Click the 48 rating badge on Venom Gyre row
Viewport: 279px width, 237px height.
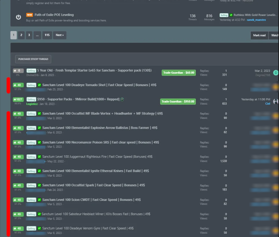click(18, 228)
